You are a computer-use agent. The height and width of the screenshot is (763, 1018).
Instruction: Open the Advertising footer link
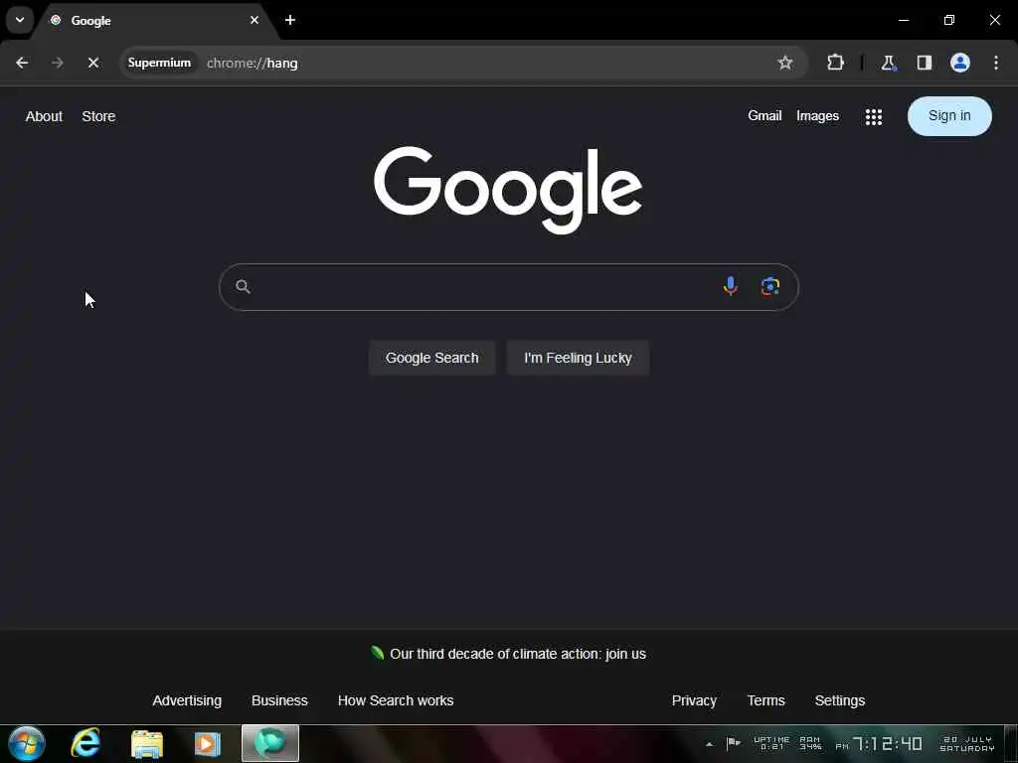coord(187,700)
